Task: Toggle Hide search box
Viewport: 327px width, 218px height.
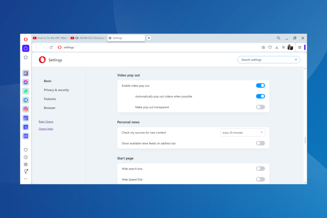Action: point(261,169)
